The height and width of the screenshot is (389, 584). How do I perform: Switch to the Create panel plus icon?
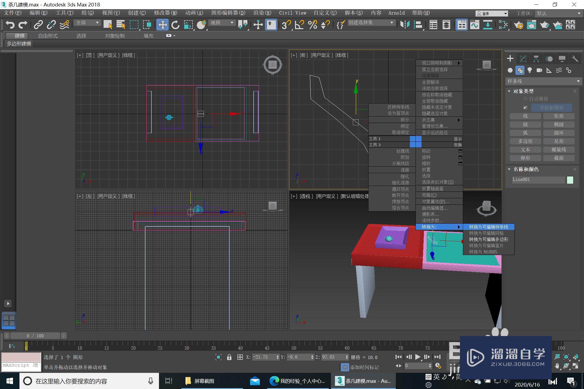tap(510, 59)
